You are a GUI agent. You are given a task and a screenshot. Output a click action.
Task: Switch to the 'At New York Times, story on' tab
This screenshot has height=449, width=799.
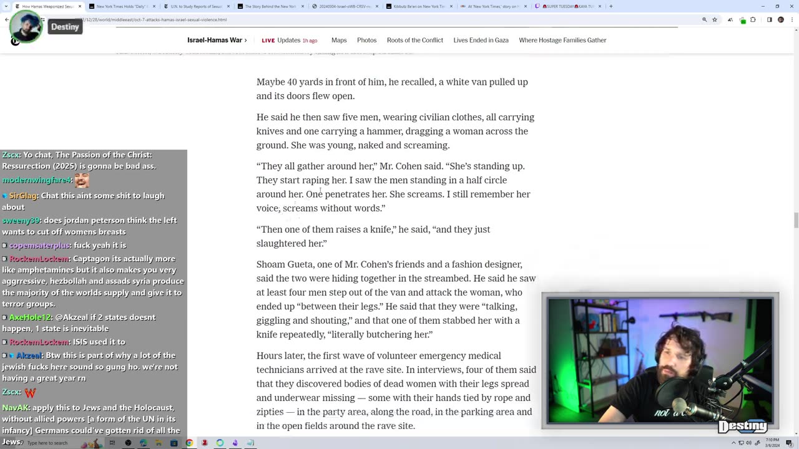[493, 6]
